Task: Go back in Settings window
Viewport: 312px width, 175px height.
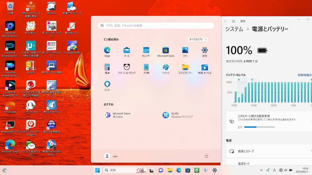Action: (225, 21)
